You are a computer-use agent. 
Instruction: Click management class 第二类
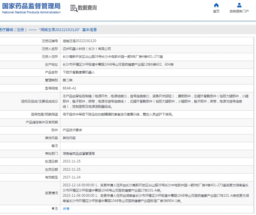(x=68, y=80)
